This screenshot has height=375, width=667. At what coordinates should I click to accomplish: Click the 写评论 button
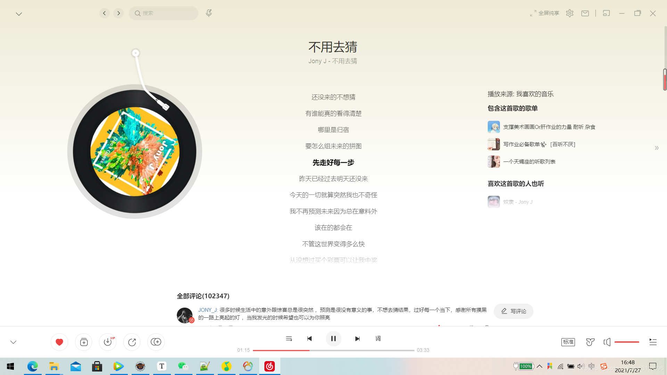(x=513, y=311)
